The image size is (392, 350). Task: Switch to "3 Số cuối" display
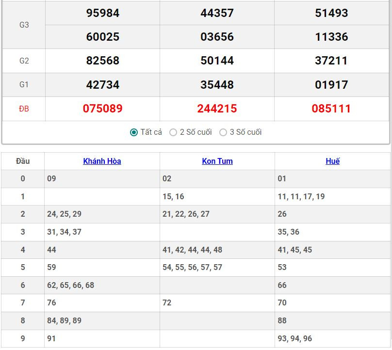(x=223, y=132)
